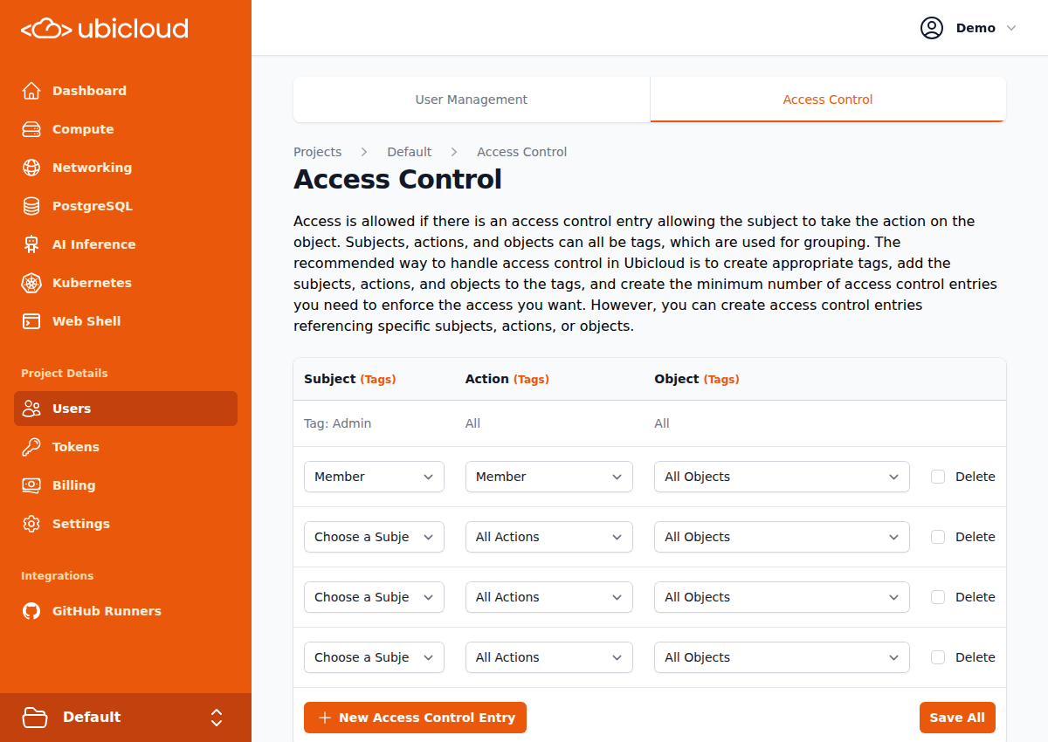Tick Delete checkbox in third editable row
The width and height of the screenshot is (1048, 742).
pyautogui.click(x=938, y=597)
